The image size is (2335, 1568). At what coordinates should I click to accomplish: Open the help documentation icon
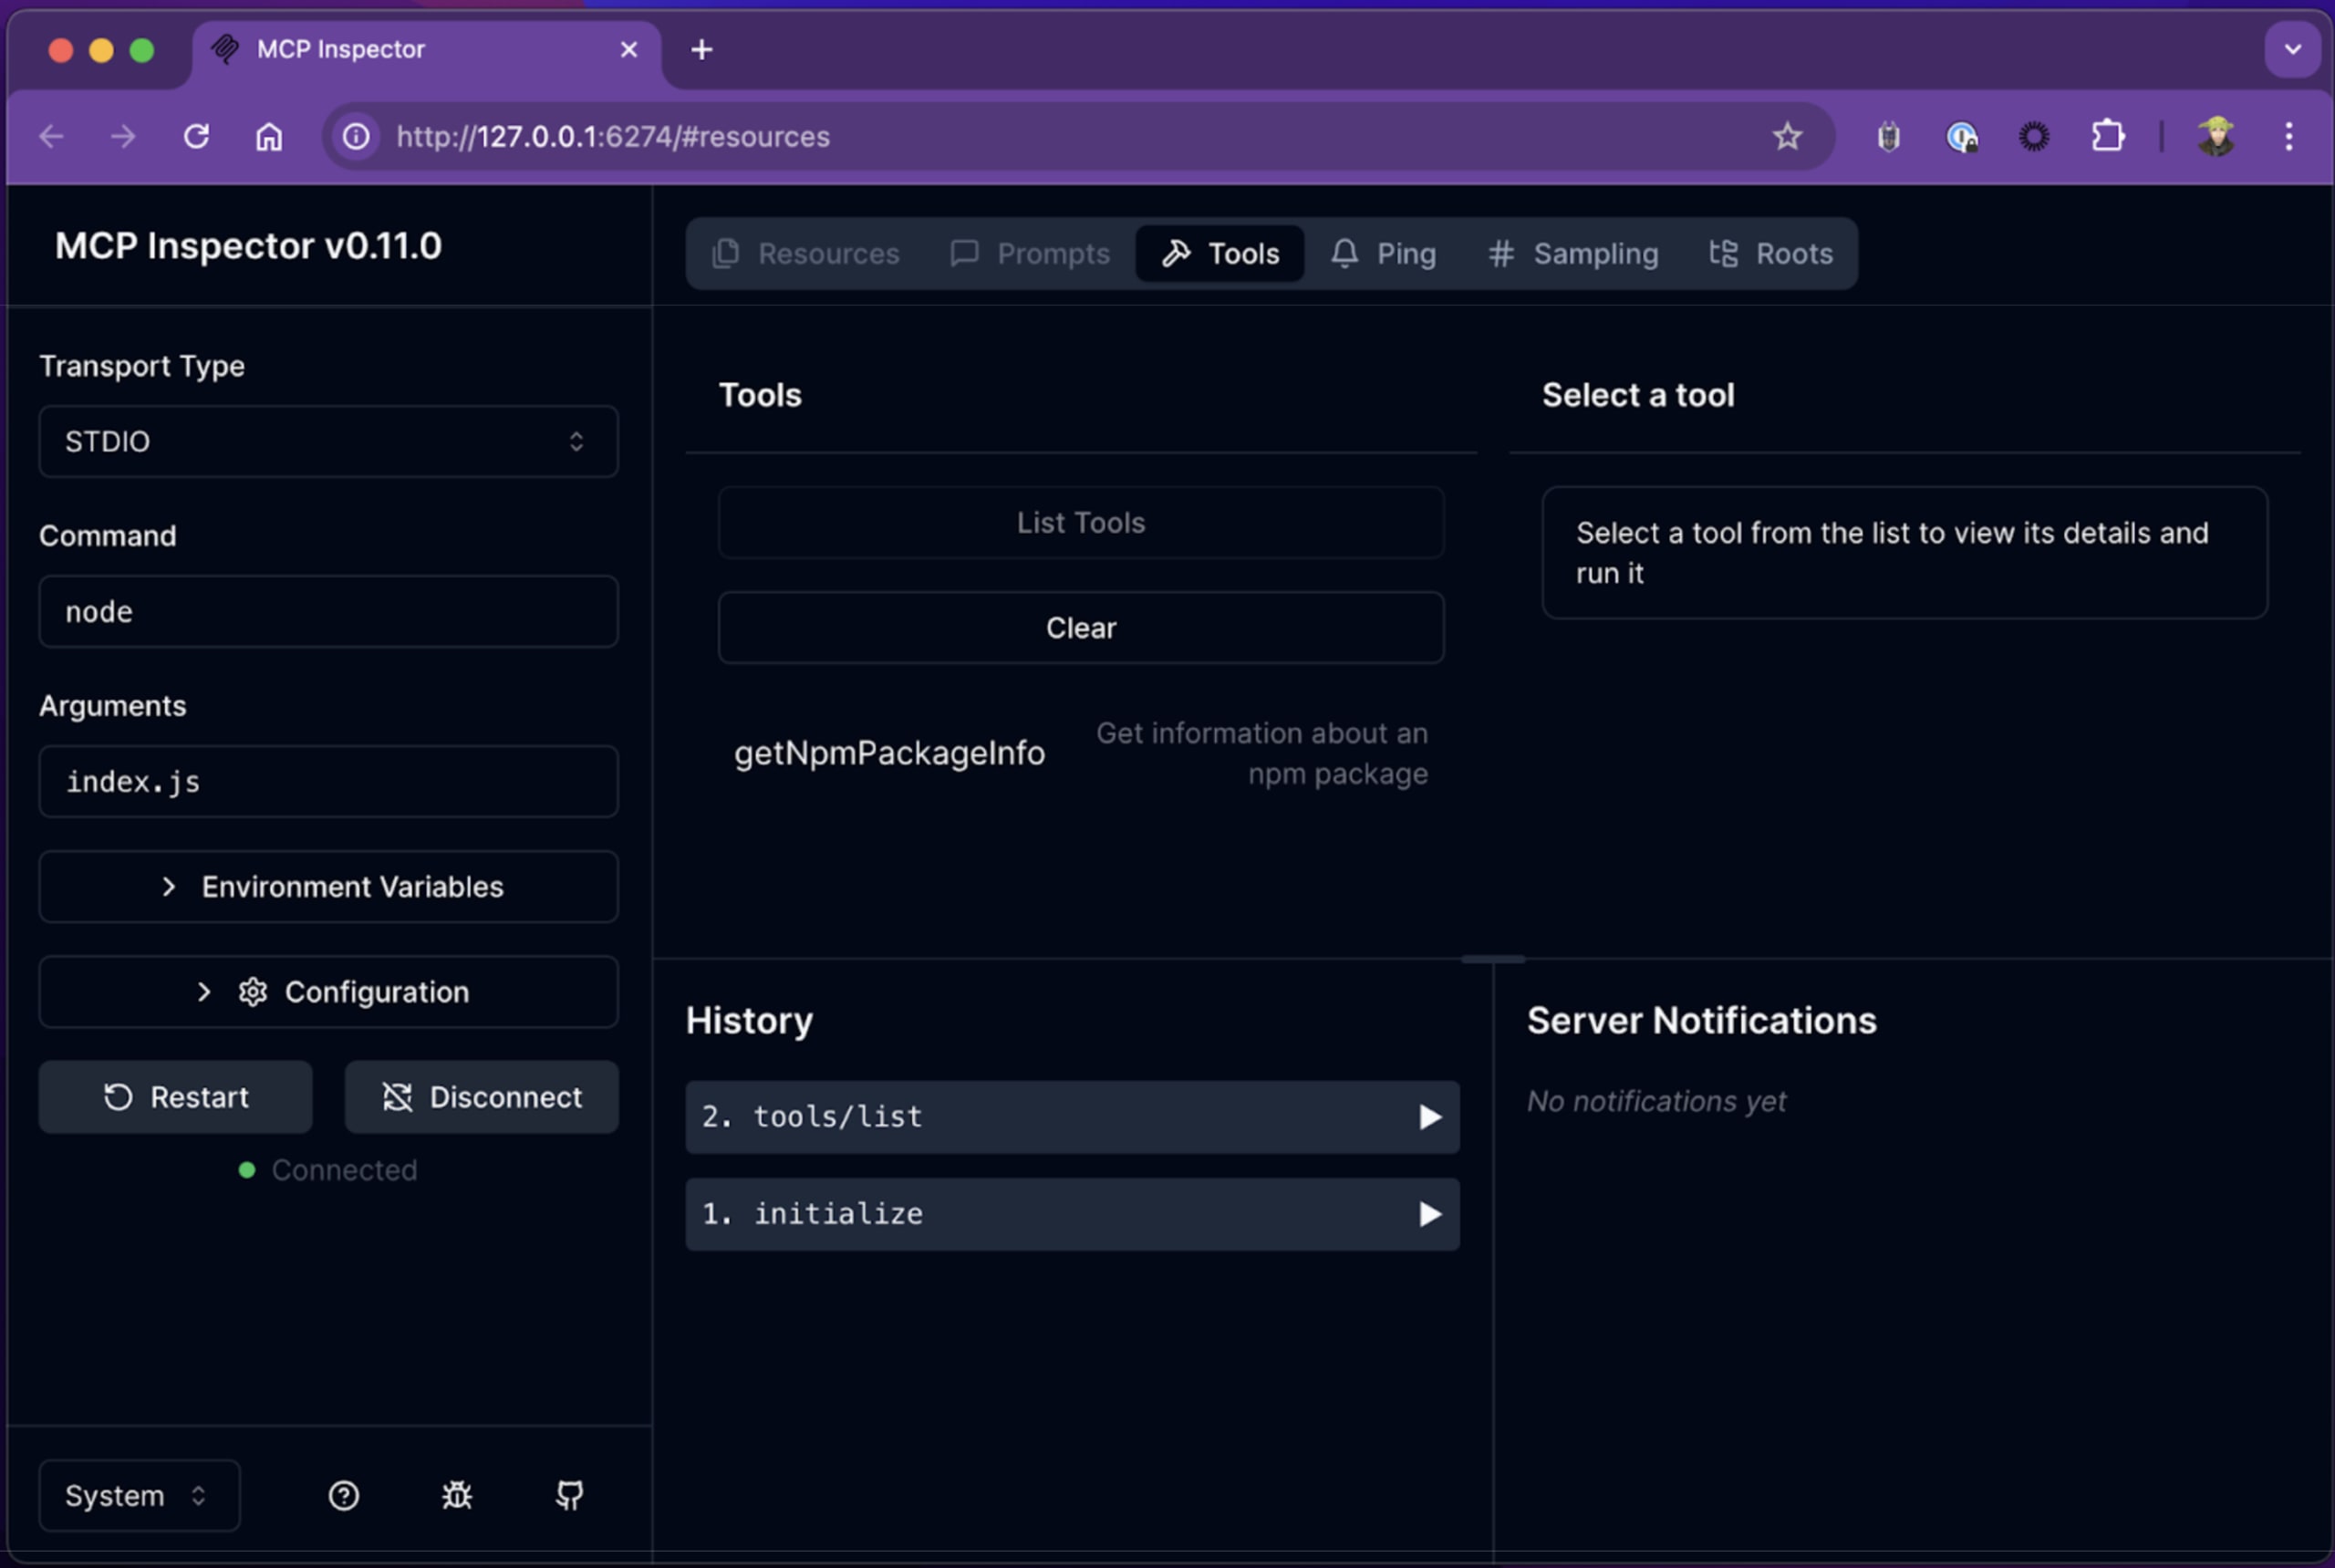(344, 1496)
